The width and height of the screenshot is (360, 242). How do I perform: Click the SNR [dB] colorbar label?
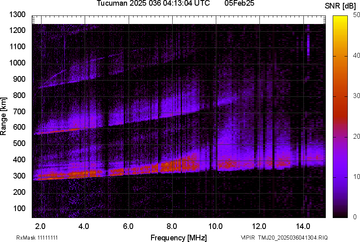[x=340, y=6]
